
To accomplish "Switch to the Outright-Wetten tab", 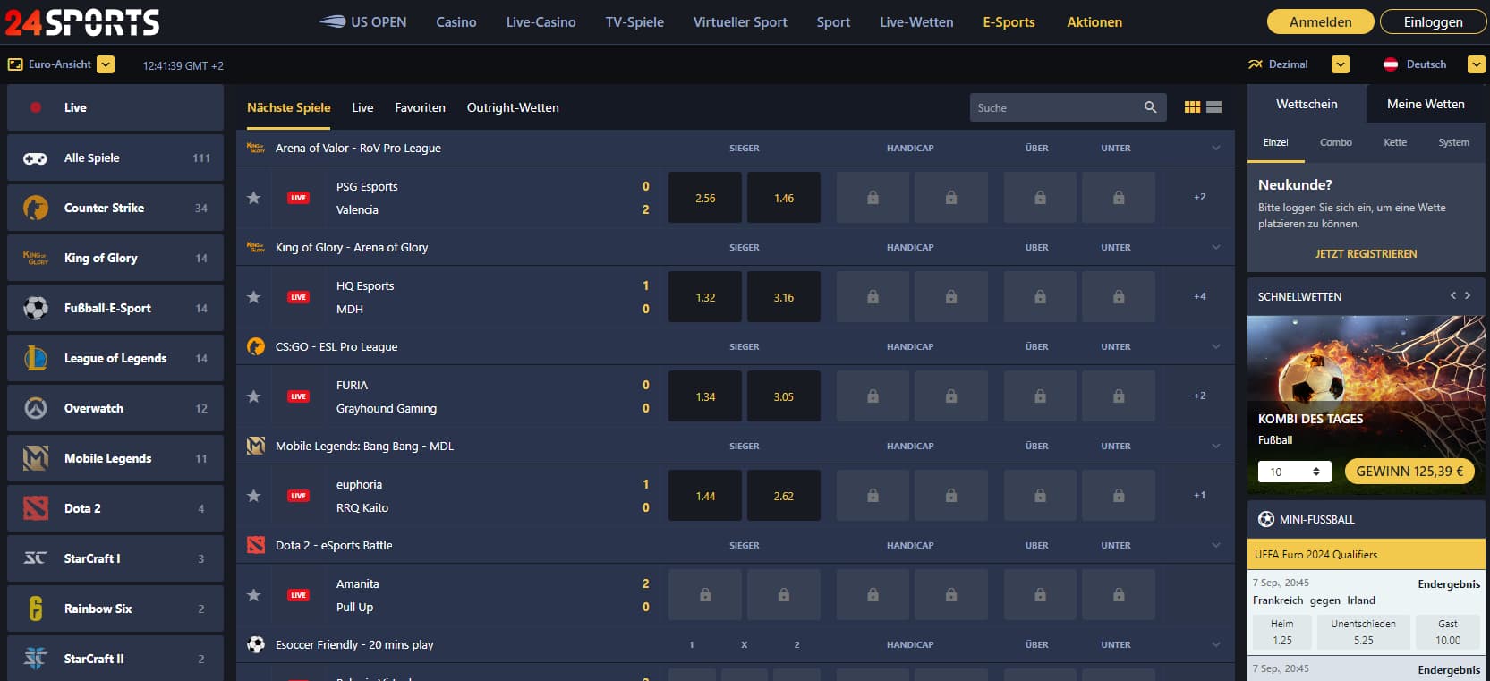I will (513, 107).
